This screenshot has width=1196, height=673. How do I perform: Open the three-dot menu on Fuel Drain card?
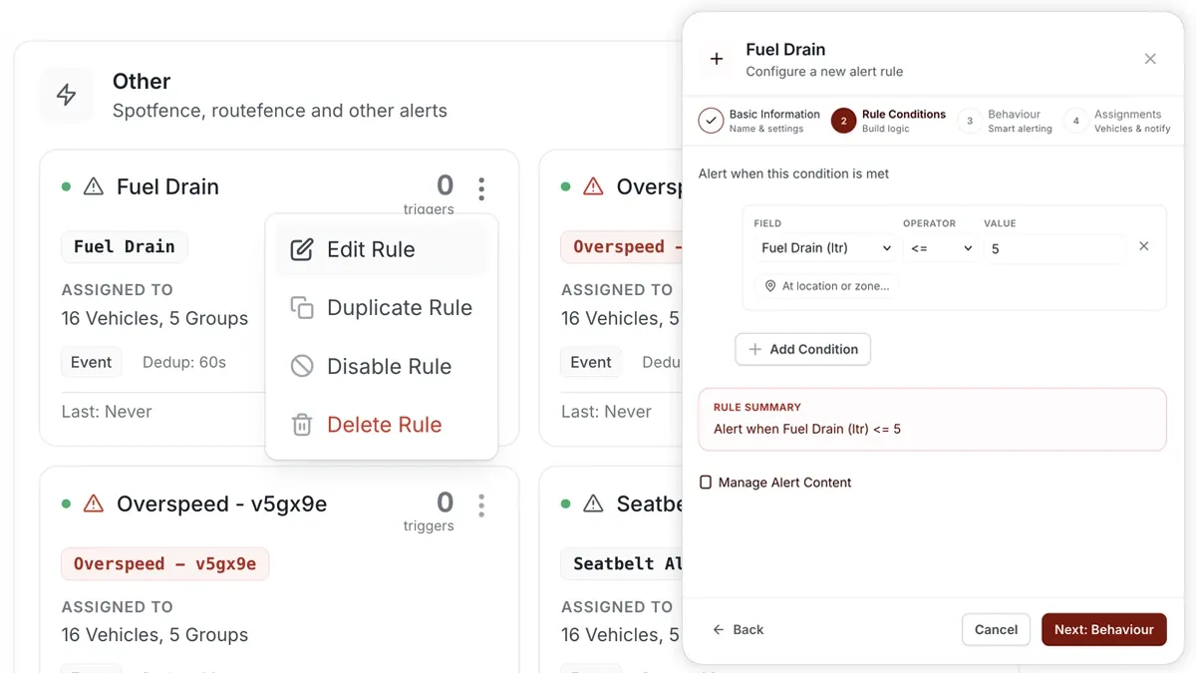coord(481,188)
